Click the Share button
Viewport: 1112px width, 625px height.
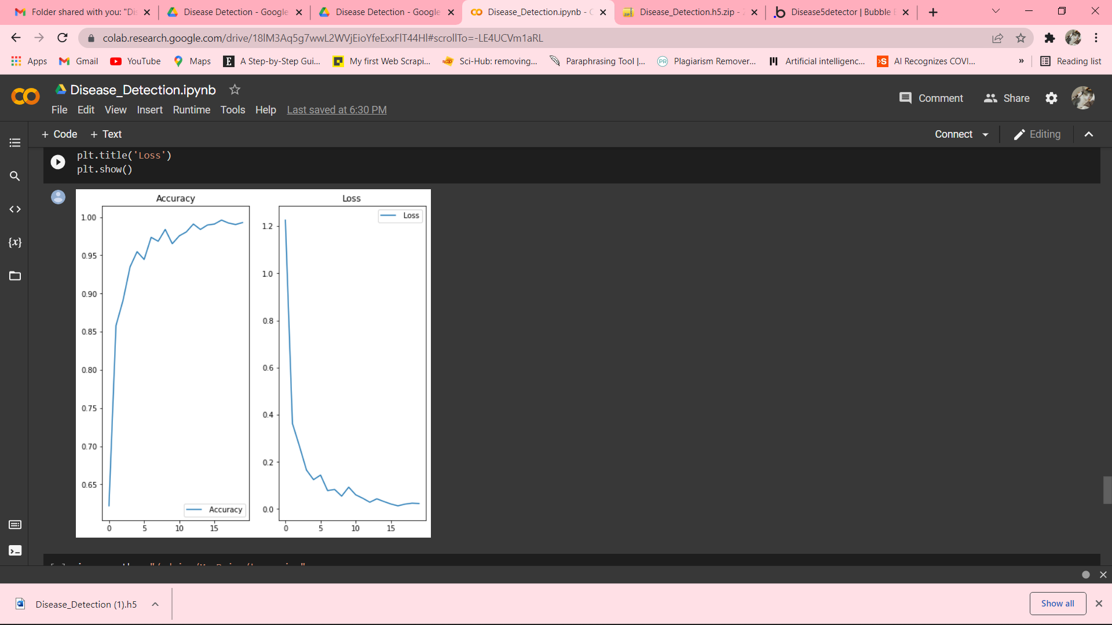[x=1007, y=98]
